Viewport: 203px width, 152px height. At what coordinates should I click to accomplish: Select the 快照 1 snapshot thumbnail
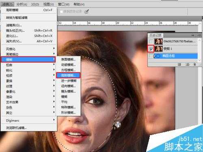click(x=159, y=49)
